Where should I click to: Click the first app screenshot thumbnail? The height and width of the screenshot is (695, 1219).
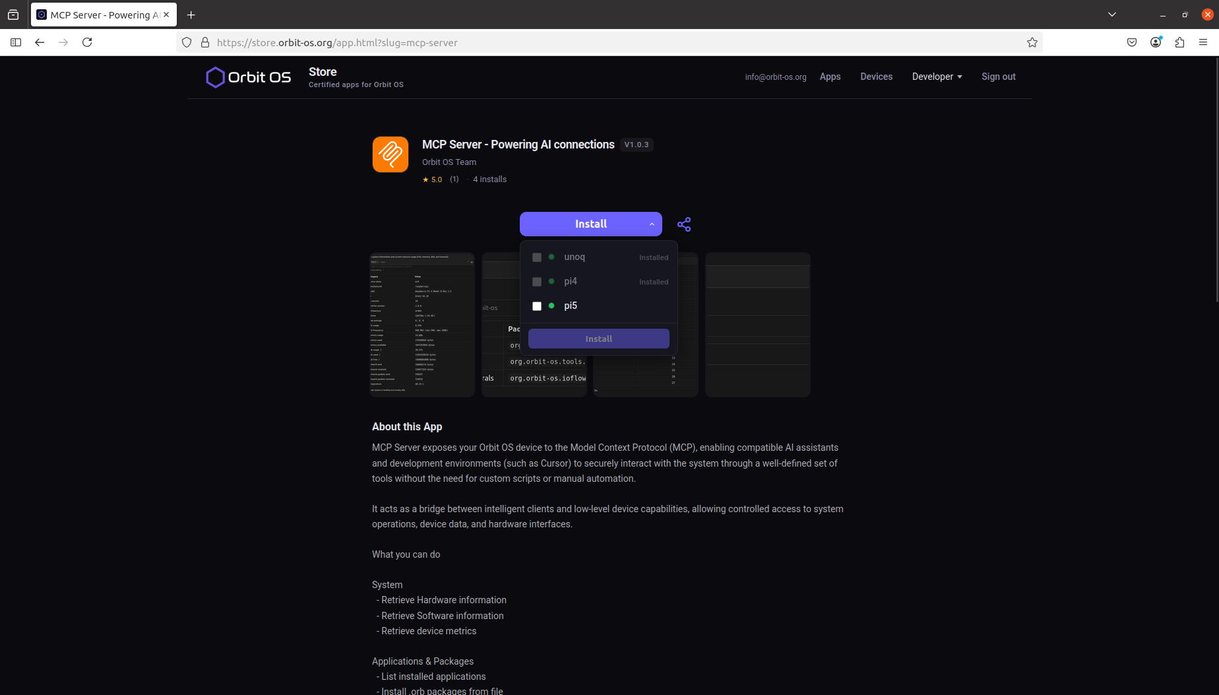tap(422, 325)
